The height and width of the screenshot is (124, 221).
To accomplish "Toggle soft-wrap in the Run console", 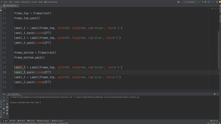I will click(7, 104).
